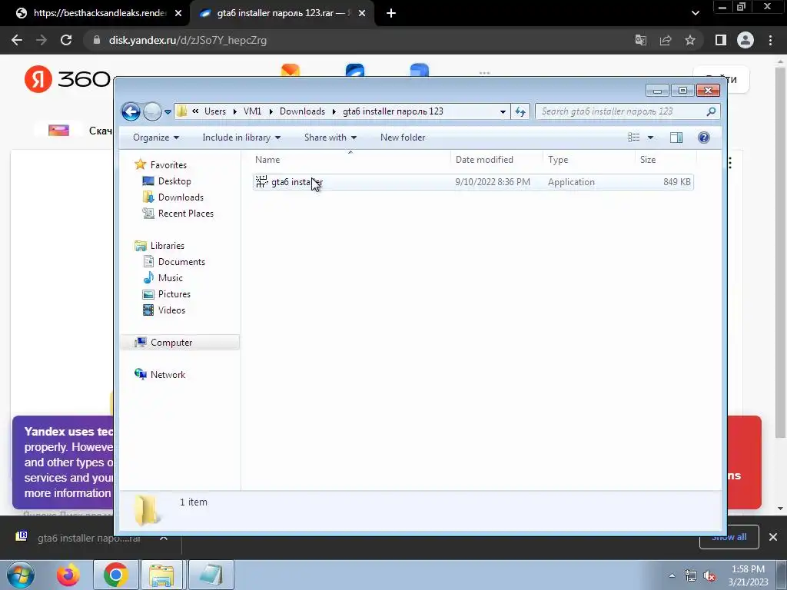Select Network in navigation pane

(168, 375)
